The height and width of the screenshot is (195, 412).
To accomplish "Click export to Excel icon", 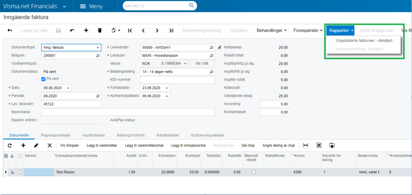I will [319, 145].
